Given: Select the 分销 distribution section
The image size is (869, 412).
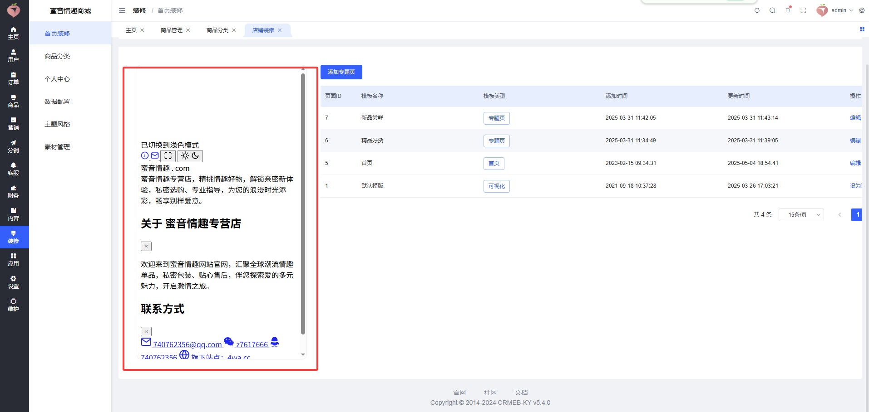Looking at the screenshot, I should point(14,146).
